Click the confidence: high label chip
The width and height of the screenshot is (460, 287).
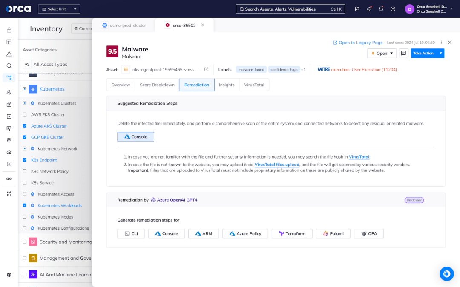(x=284, y=70)
